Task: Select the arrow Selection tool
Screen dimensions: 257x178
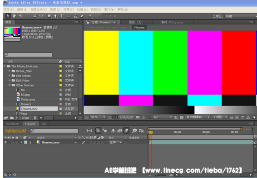Action: coord(8,16)
